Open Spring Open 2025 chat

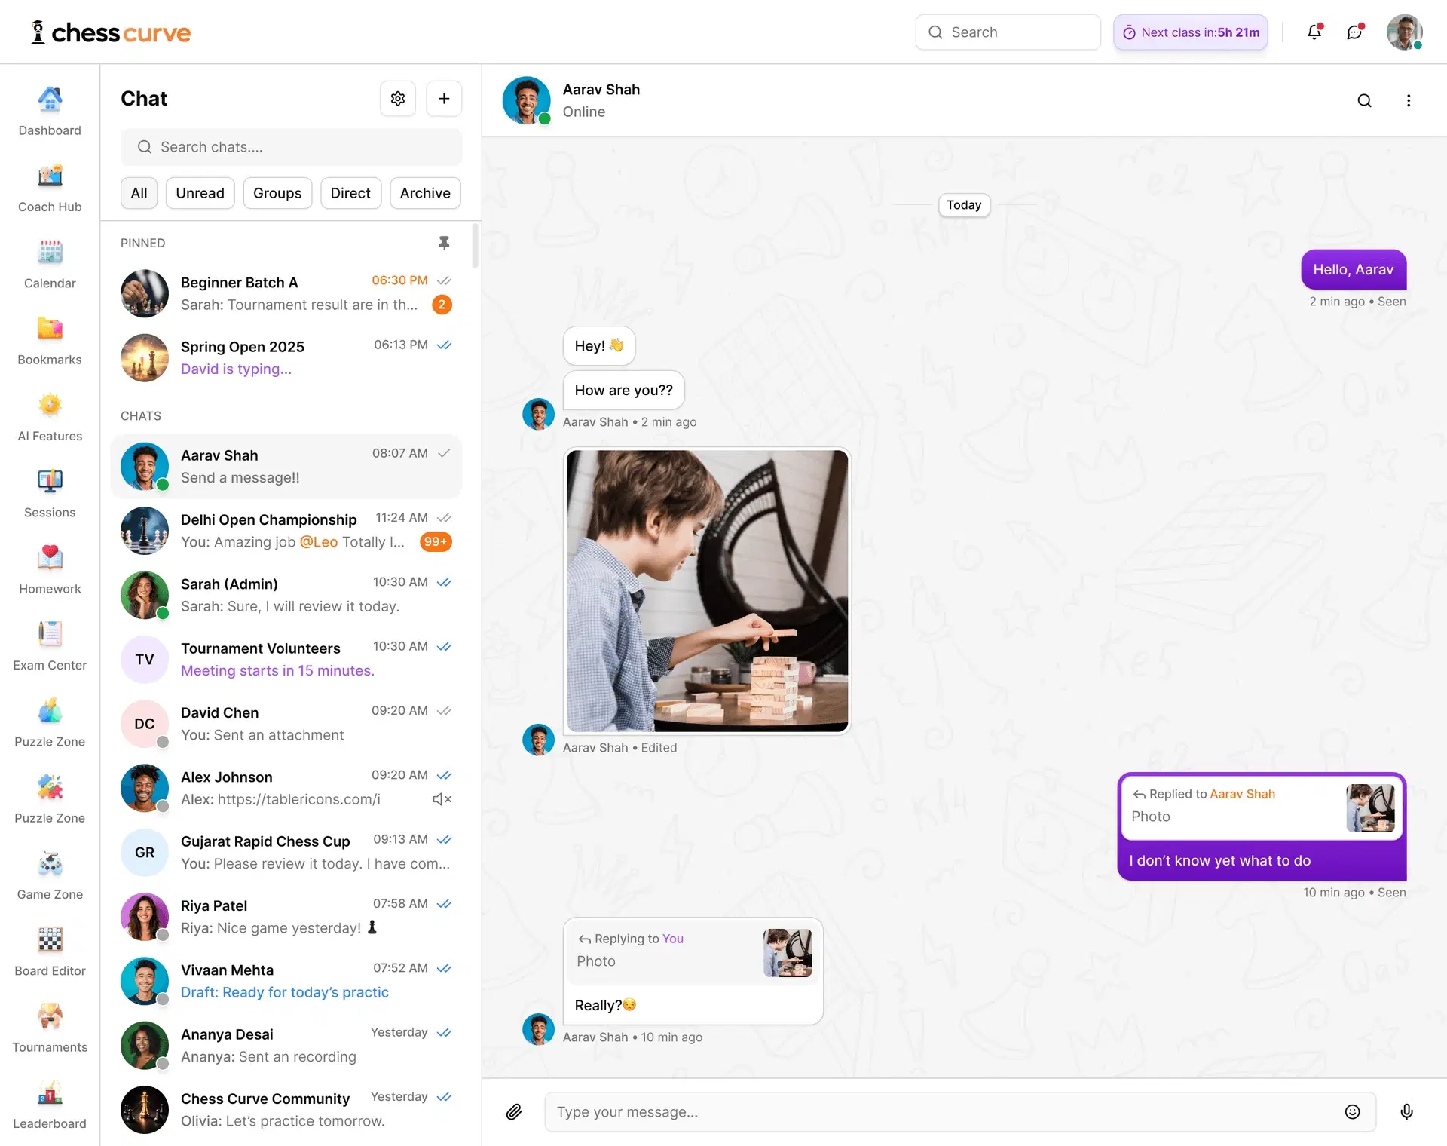coord(286,357)
